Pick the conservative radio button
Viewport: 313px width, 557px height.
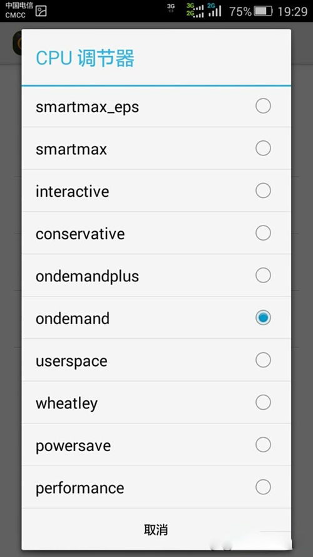click(x=263, y=233)
